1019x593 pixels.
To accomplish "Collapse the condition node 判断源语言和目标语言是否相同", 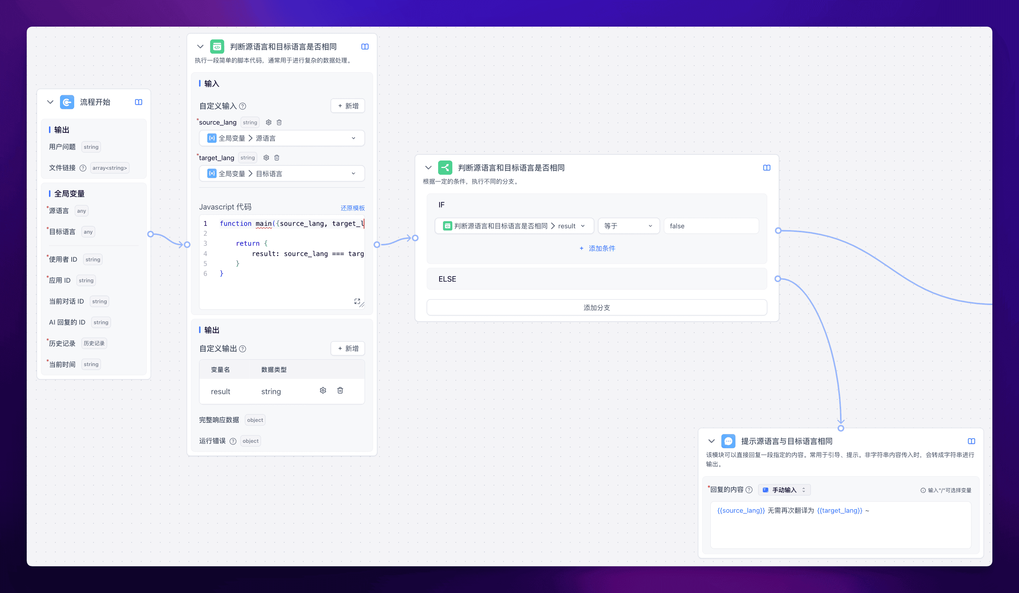I will tap(428, 168).
